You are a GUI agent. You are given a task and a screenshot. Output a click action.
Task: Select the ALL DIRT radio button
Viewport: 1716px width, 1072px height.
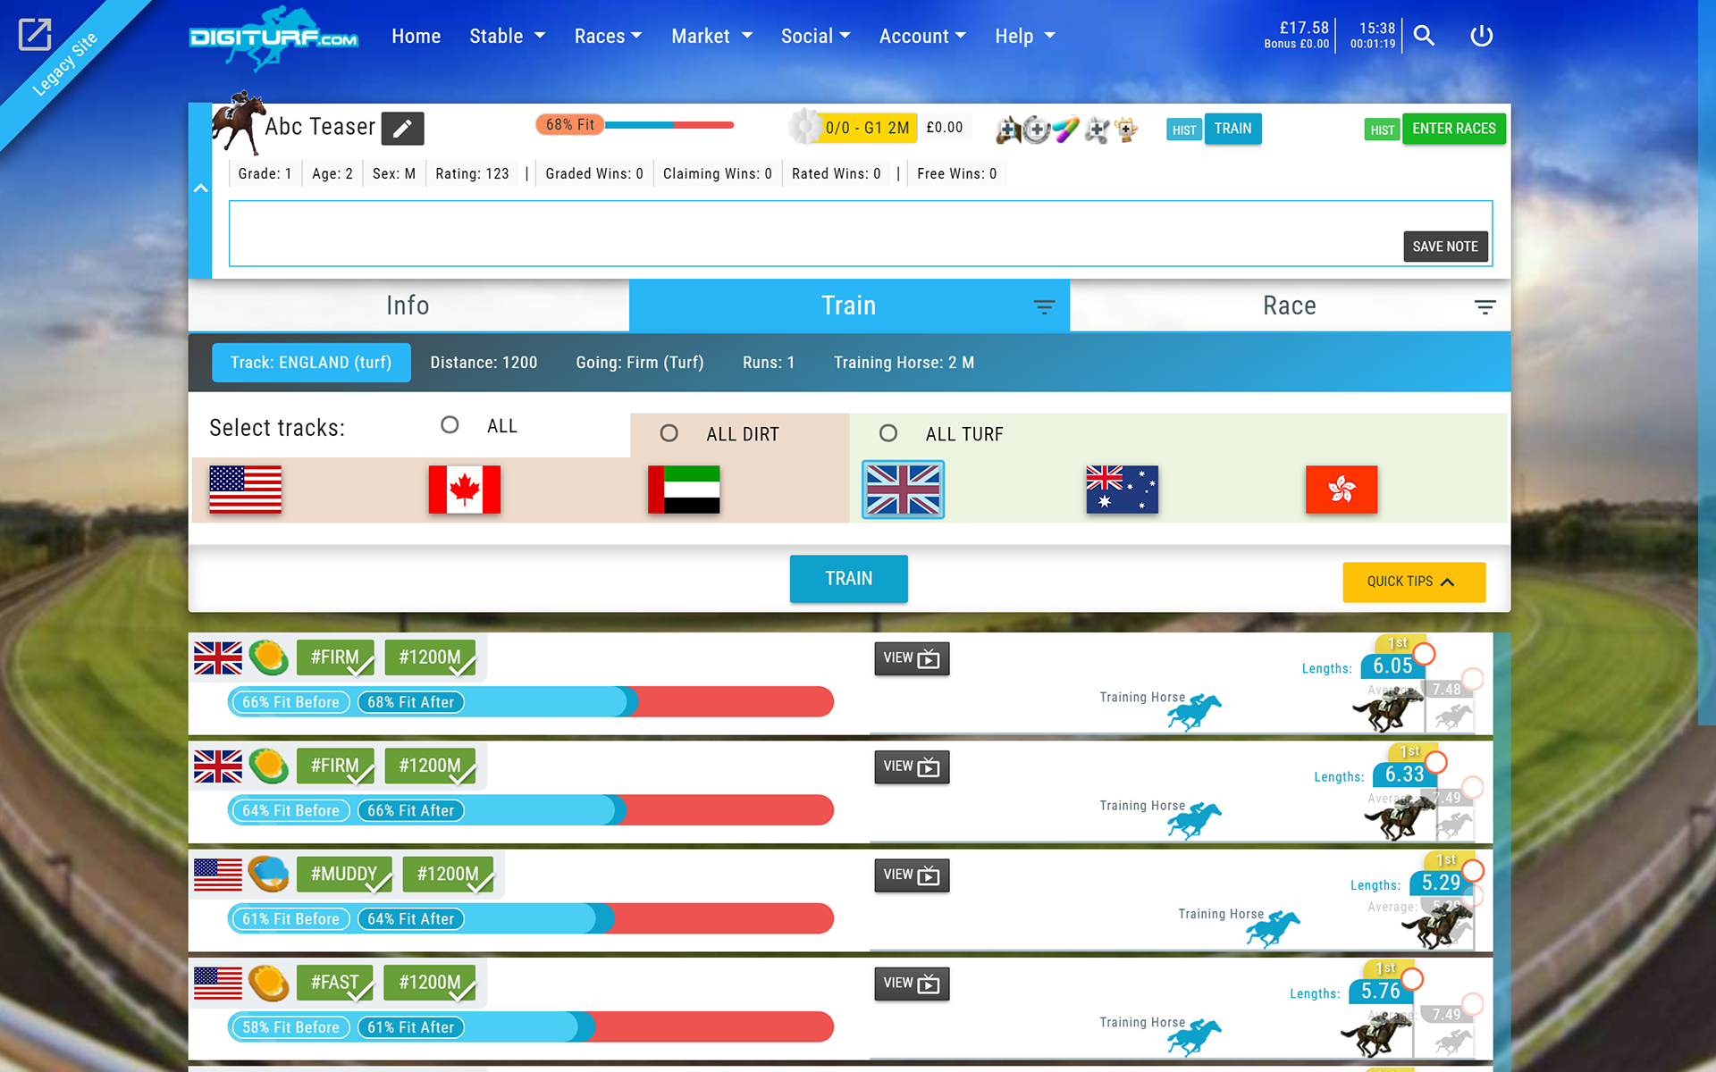669,433
